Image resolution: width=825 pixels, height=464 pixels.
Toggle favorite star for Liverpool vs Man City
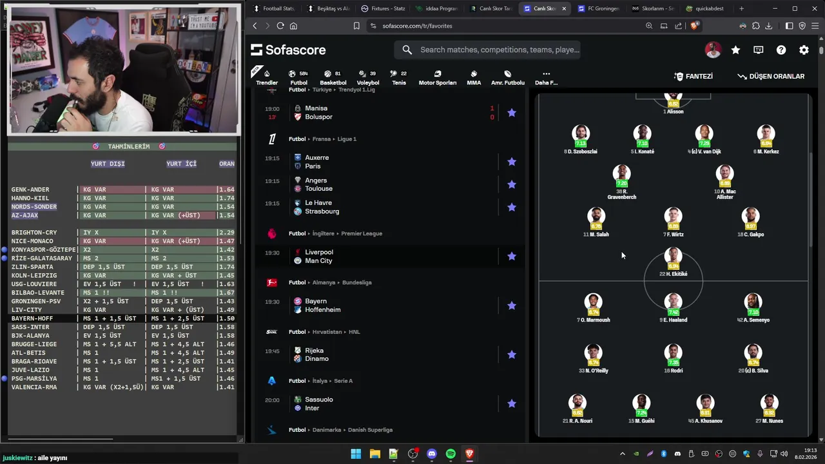tap(512, 256)
